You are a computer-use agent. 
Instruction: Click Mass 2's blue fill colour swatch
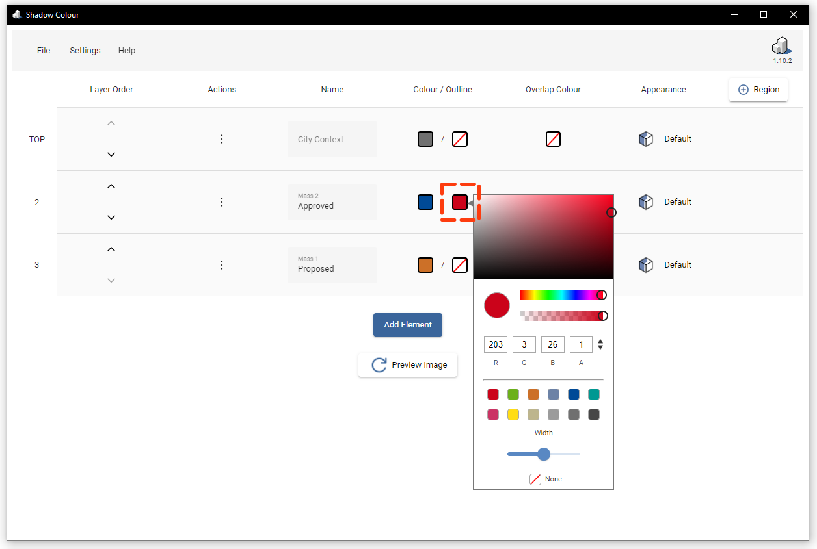point(425,201)
